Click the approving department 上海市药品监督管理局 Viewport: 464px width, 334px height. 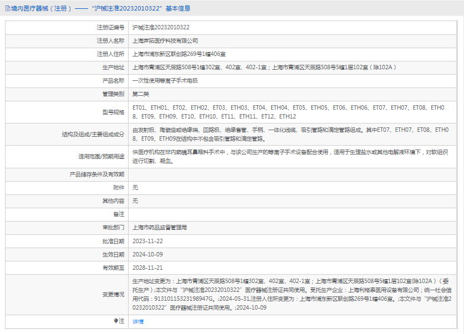[x=160, y=228]
